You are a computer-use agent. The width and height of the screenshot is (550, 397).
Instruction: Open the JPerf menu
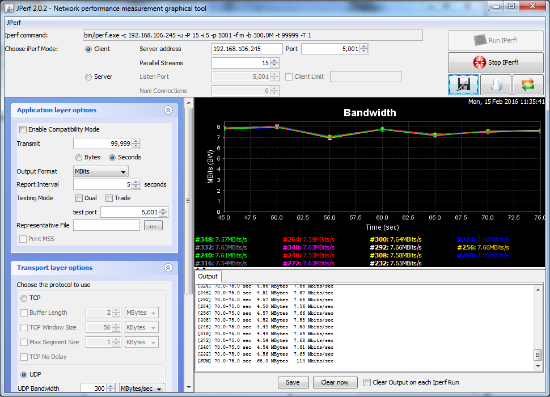coord(14,23)
